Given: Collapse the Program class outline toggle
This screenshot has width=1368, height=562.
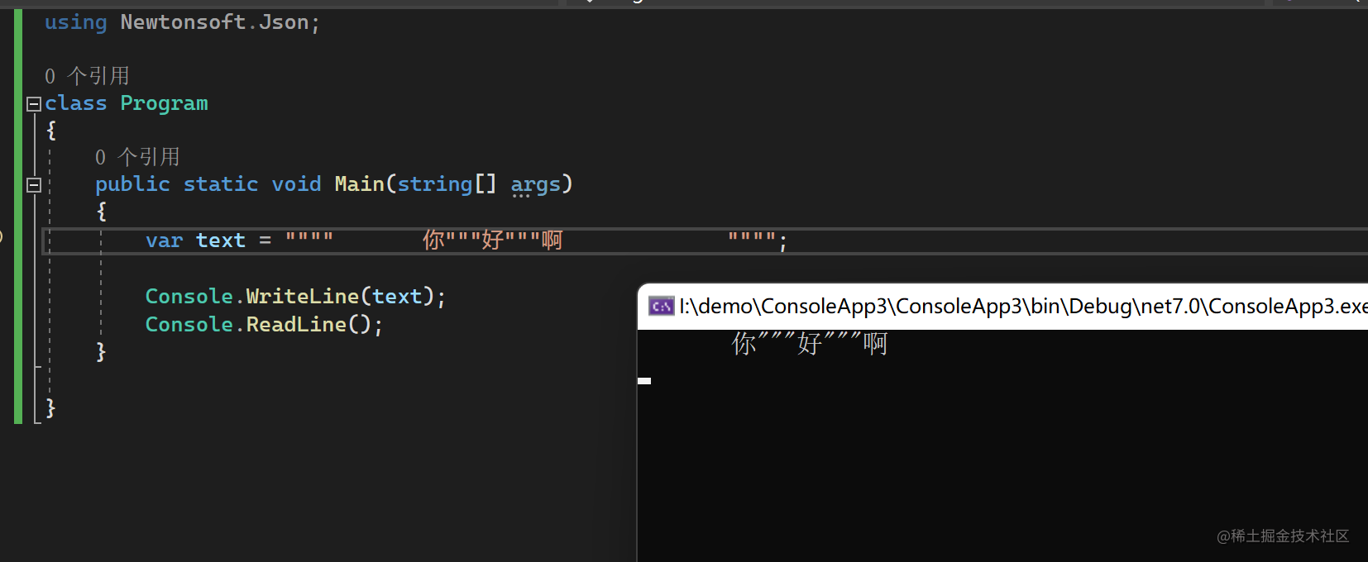Looking at the screenshot, I should click(34, 104).
